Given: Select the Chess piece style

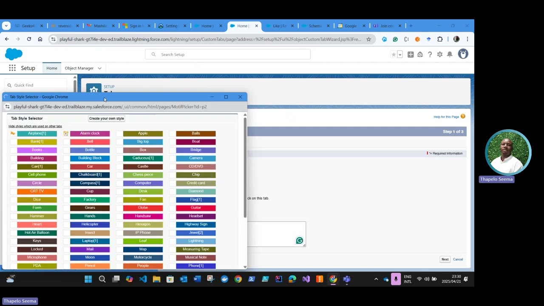Looking at the screenshot, I should (143, 175).
